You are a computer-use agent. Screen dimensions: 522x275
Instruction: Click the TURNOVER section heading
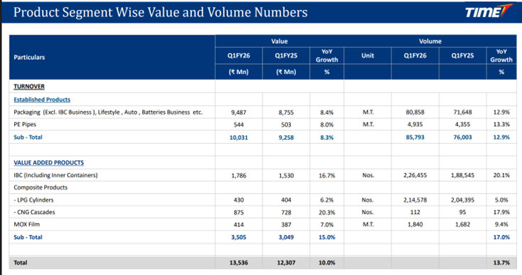pos(29,86)
